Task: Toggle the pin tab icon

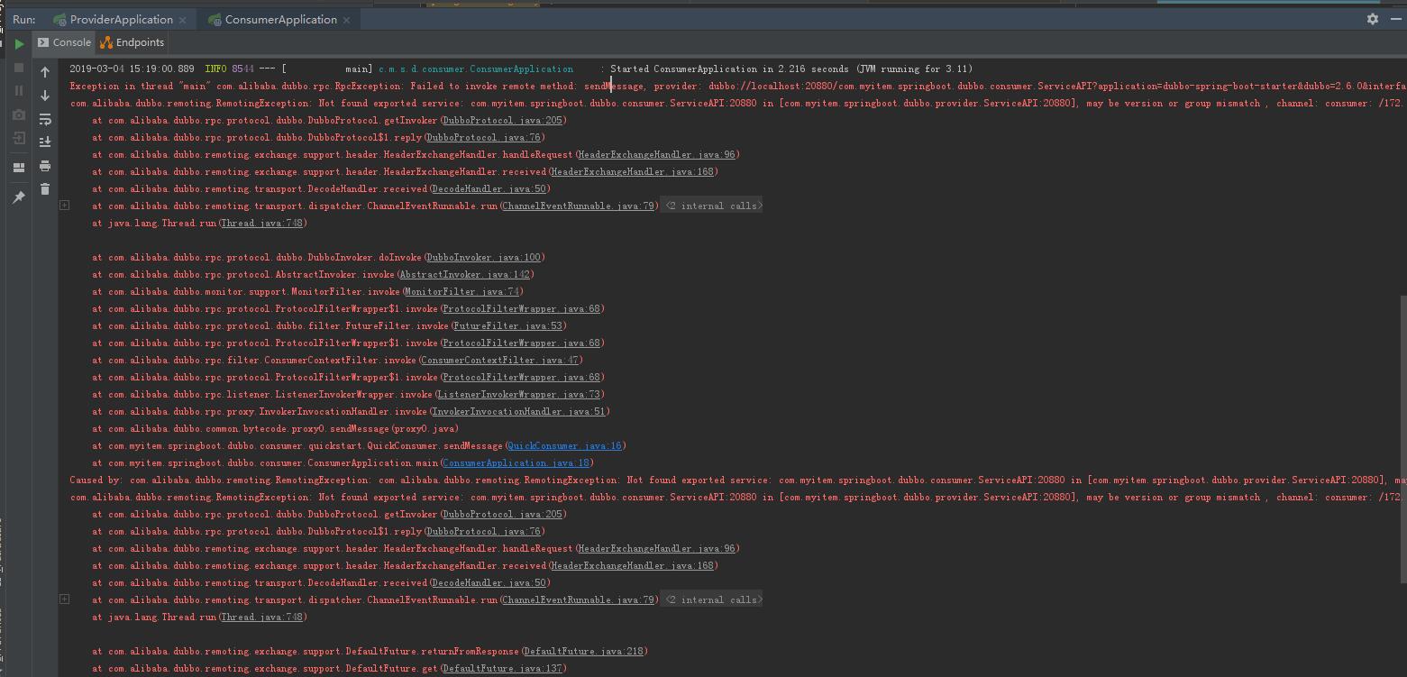Action: (19, 197)
